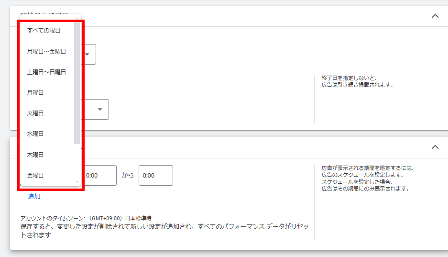
Task: Collapse the ad schedule section chevron
Action: tap(435, 147)
